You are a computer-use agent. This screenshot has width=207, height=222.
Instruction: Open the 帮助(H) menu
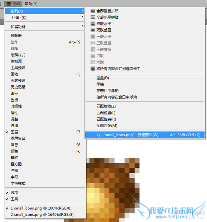pos(31,4)
